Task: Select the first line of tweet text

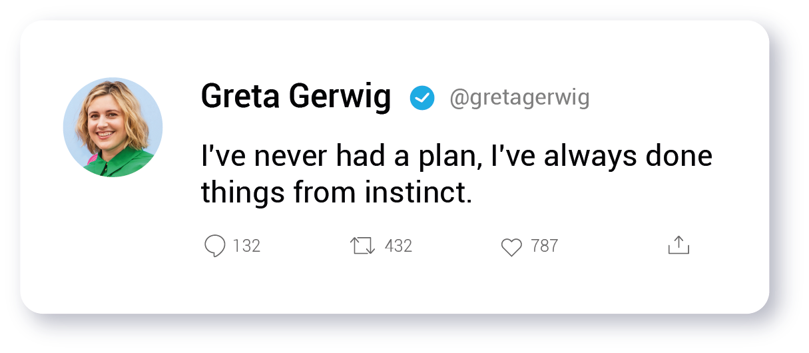Action: tap(456, 157)
